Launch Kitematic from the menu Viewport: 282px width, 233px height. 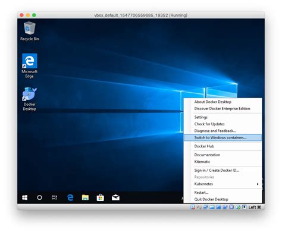(x=223, y=162)
